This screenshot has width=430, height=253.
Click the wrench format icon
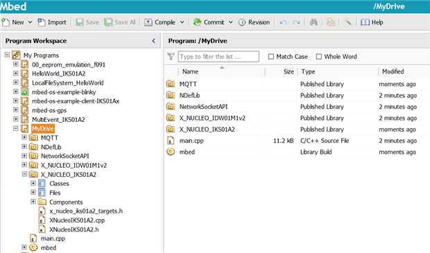pyautogui.click(x=348, y=22)
